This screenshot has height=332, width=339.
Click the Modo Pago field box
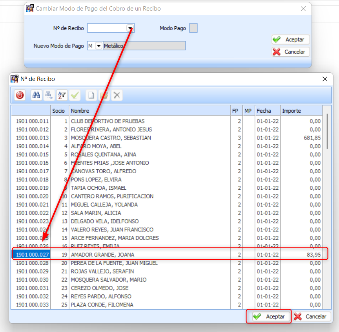pyautogui.click(x=193, y=28)
